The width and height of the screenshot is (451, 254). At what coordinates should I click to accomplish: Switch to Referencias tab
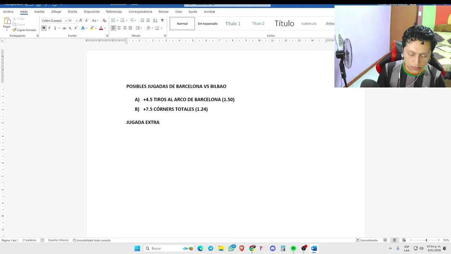(114, 12)
